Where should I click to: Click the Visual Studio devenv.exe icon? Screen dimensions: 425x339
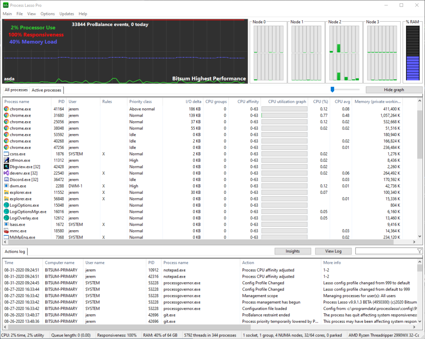click(x=5, y=173)
